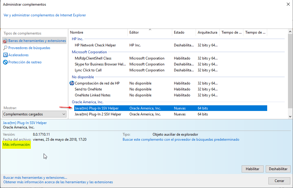The image size is (293, 188).
Task: Click the Protección de rastreo icon
Action: [5, 62]
